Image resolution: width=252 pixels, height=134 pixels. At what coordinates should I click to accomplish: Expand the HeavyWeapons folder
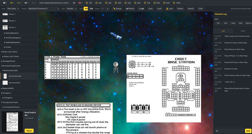(19, 33)
